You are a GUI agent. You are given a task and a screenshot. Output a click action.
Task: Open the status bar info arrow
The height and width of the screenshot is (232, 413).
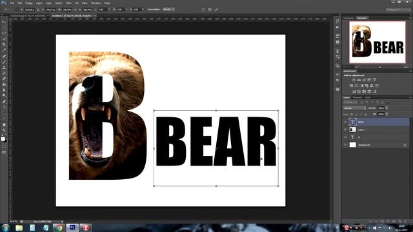click(x=62, y=222)
